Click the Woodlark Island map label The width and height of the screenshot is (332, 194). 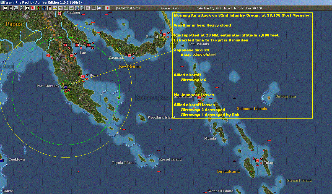[x=161, y=117]
